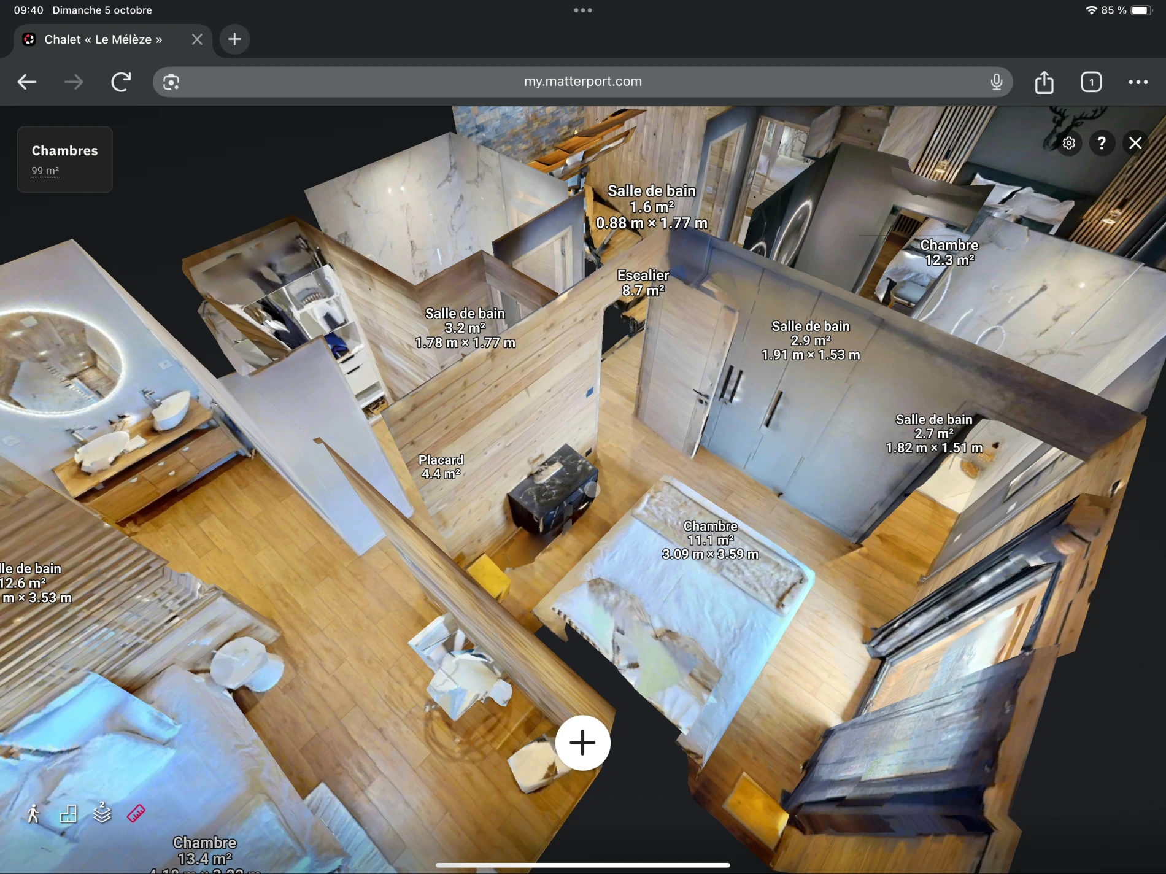
Task: Open the browser share sheet
Action: [1044, 82]
